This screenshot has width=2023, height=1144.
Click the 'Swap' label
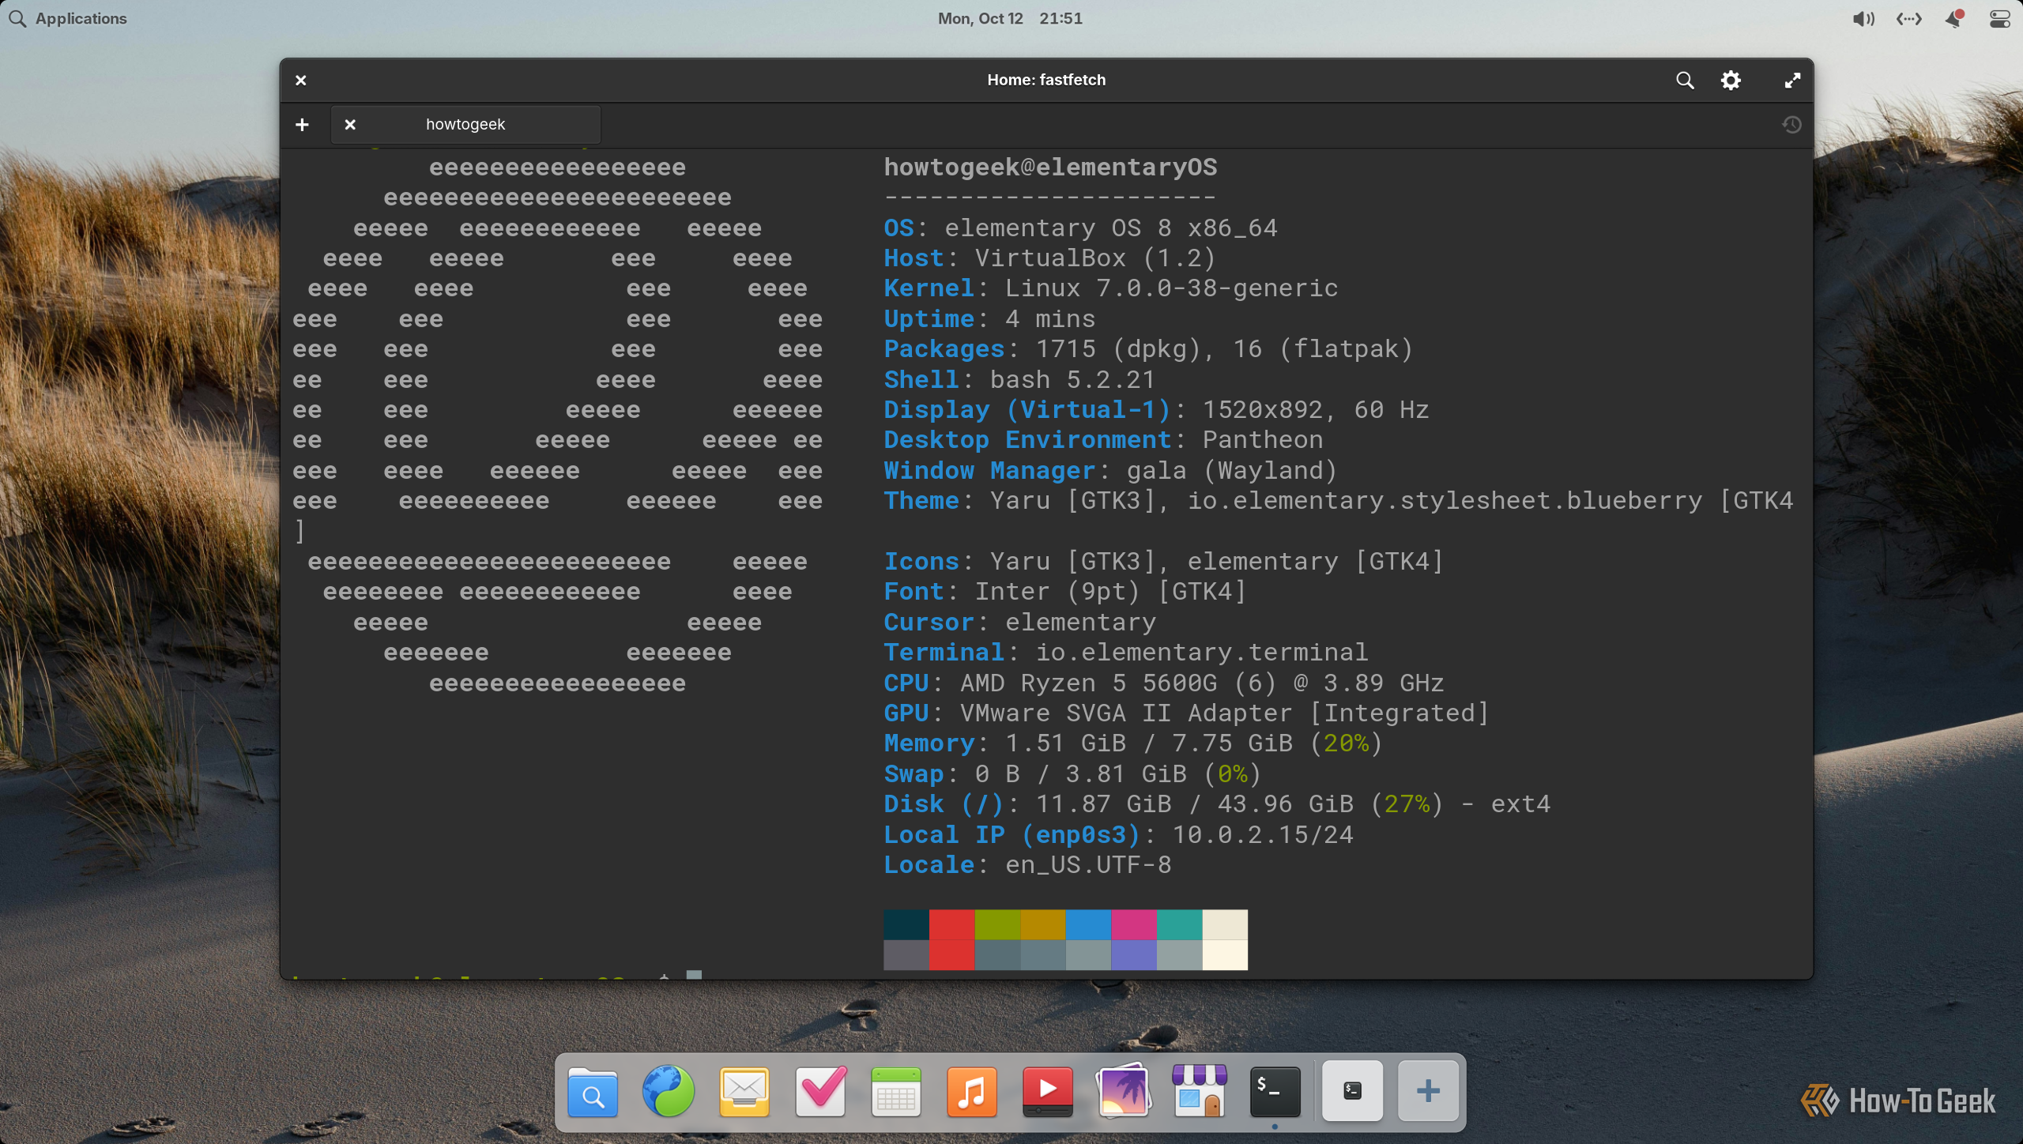coord(914,774)
